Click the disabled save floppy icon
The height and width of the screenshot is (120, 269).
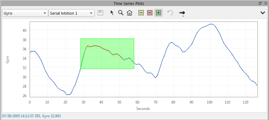(100, 13)
